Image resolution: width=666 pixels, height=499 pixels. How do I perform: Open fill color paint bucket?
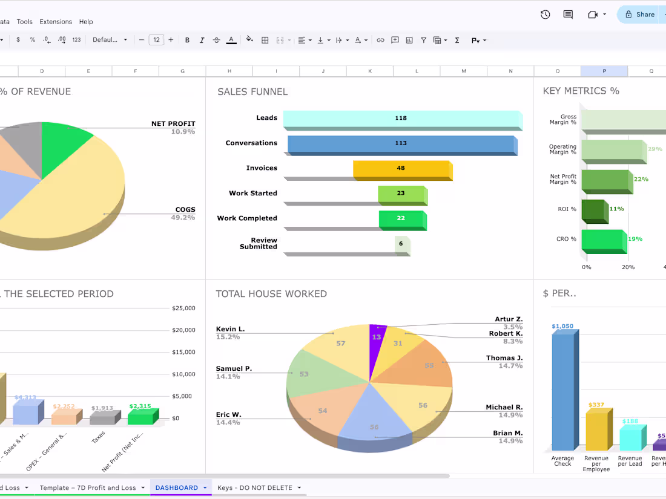click(249, 40)
